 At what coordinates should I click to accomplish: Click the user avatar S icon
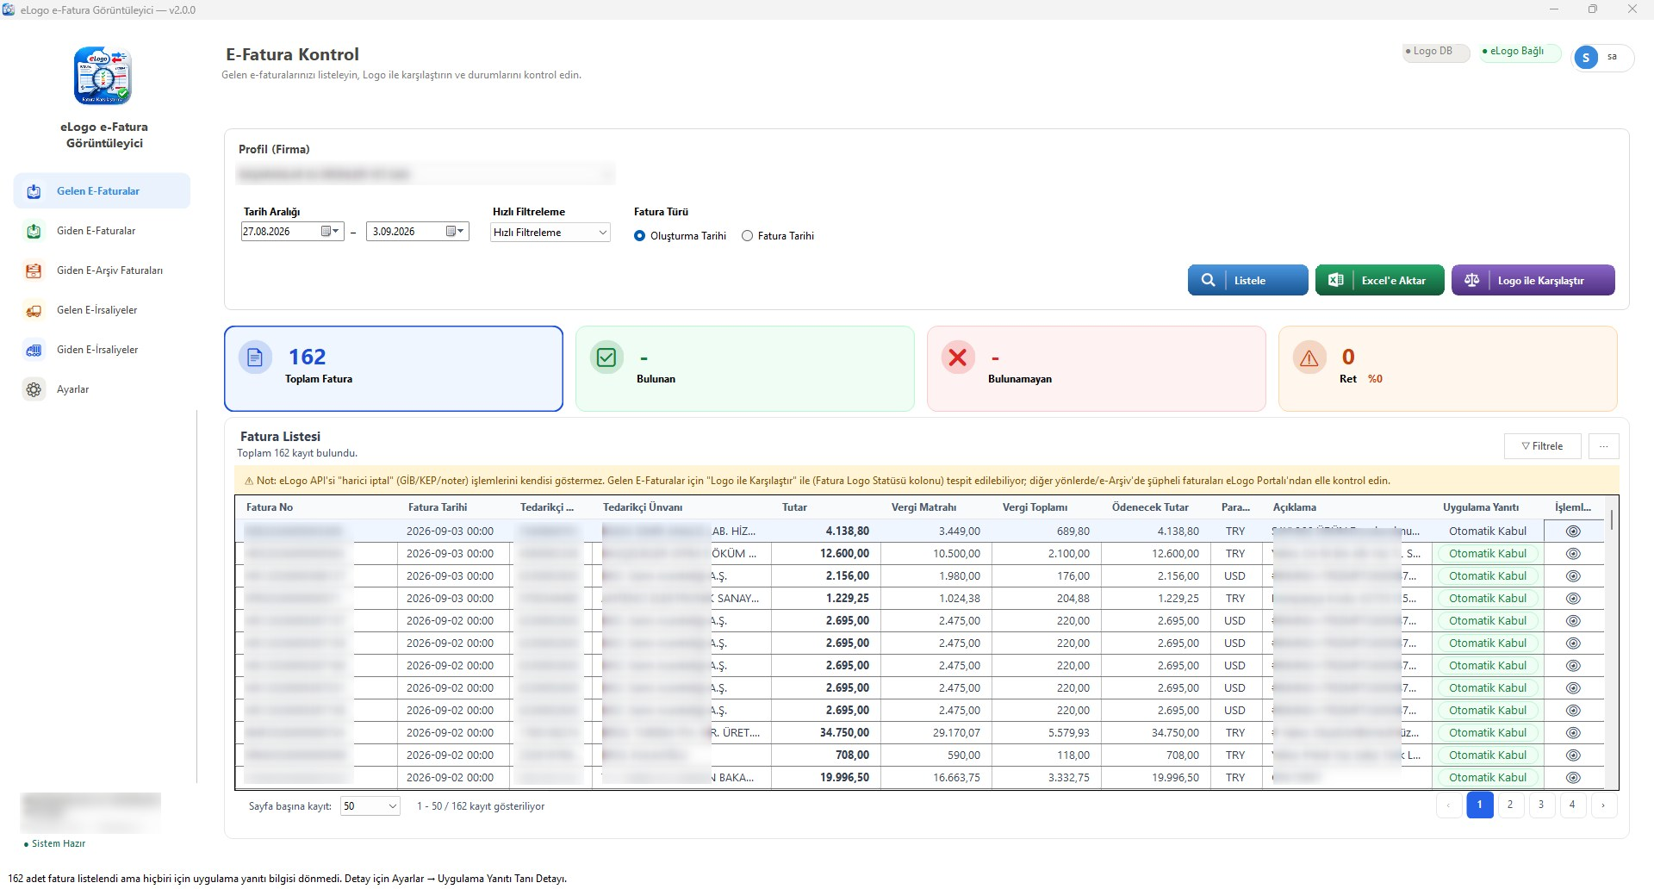point(1586,58)
